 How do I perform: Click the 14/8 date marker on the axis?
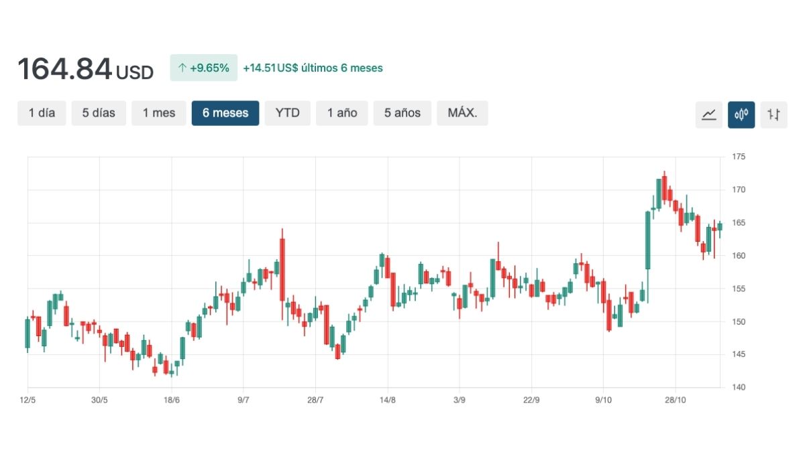point(387,400)
